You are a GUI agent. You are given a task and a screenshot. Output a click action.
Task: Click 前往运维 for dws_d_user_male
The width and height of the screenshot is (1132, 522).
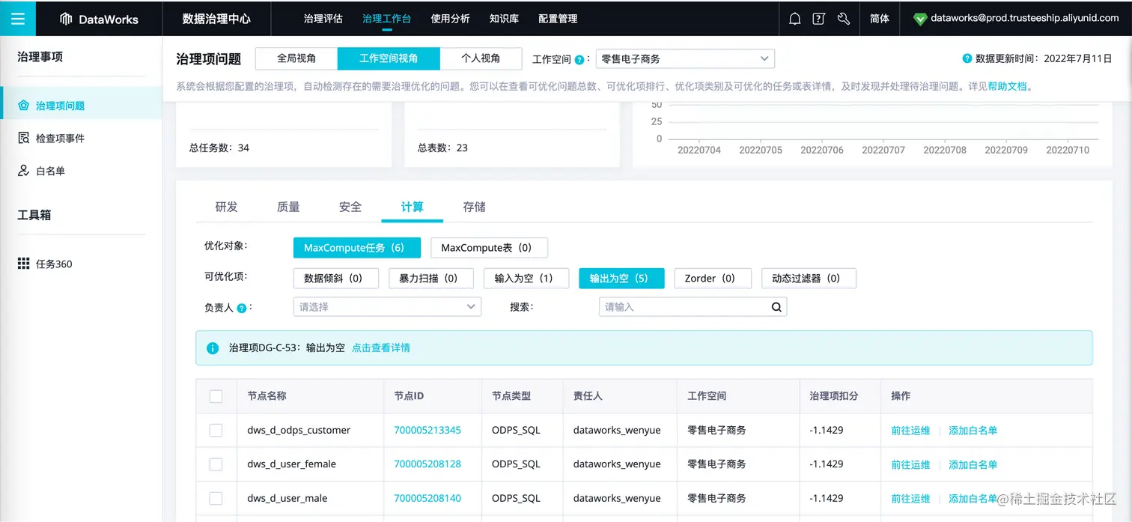tap(910, 498)
